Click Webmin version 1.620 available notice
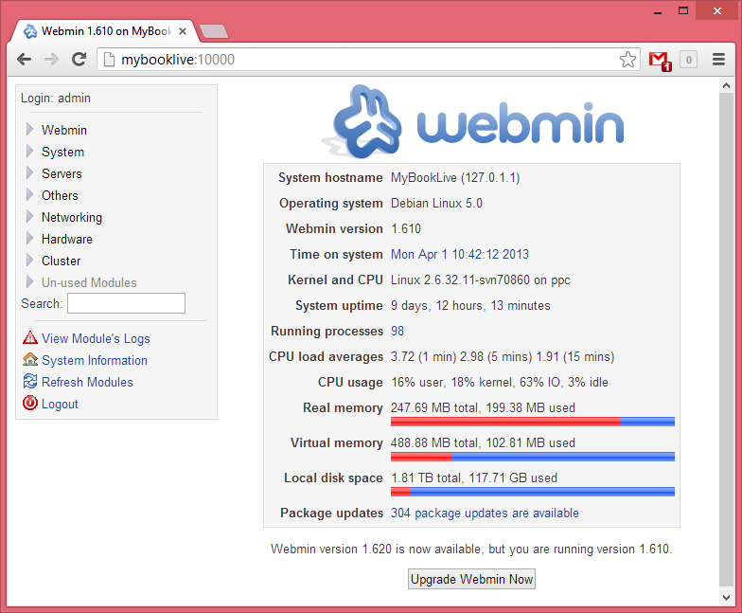The height and width of the screenshot is (613, 742). (x=471, y=550)
